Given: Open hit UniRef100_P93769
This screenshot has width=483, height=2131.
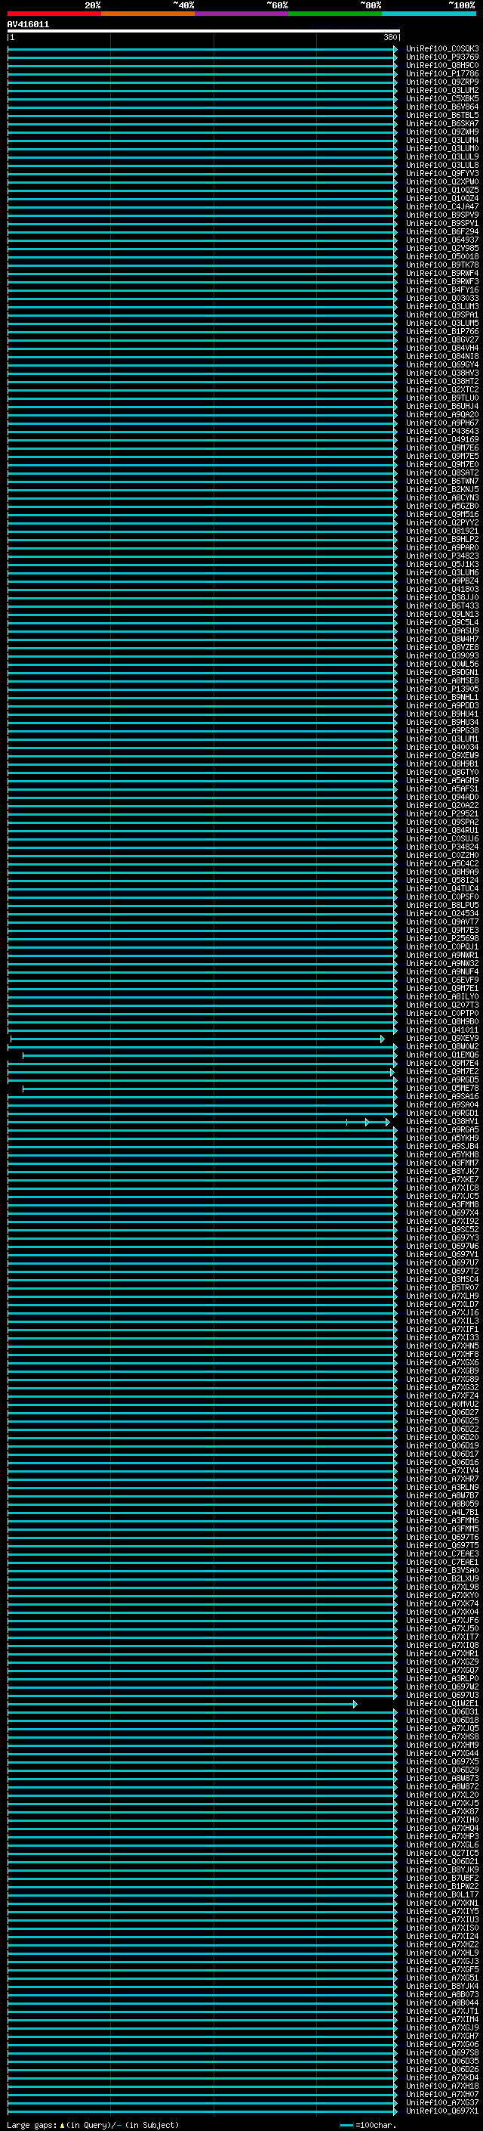Looking at the screenshot, I should (441, 57).
